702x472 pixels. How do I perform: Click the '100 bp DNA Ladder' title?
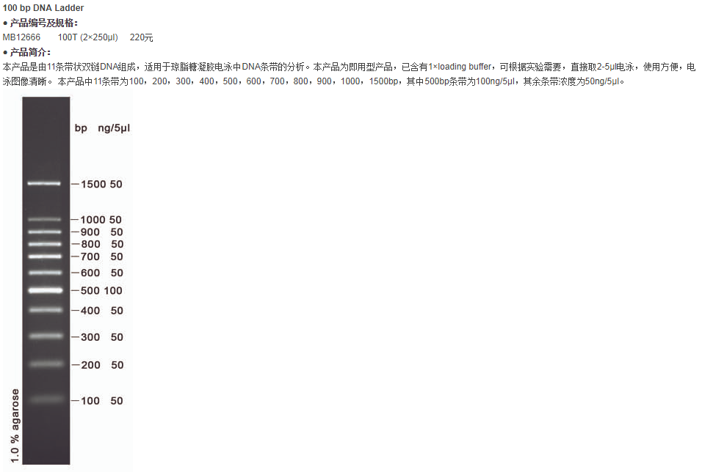(x=43, y=8)
